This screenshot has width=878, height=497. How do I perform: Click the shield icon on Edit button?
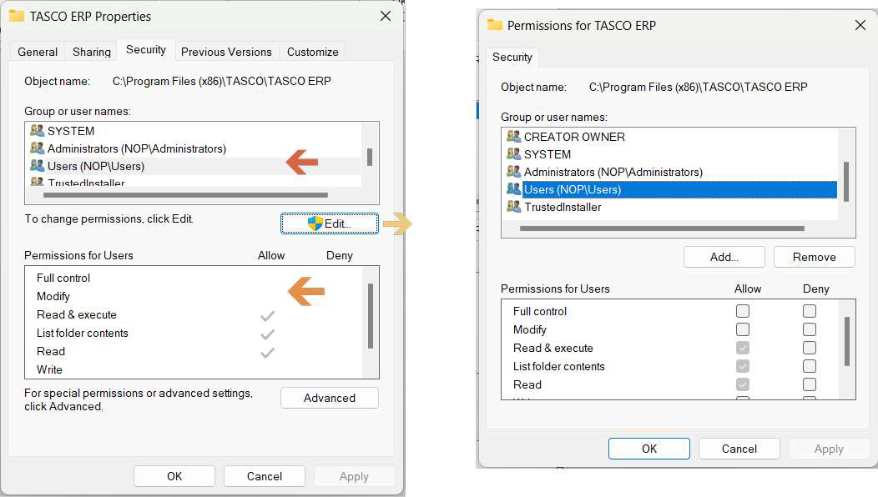(315, 223)
